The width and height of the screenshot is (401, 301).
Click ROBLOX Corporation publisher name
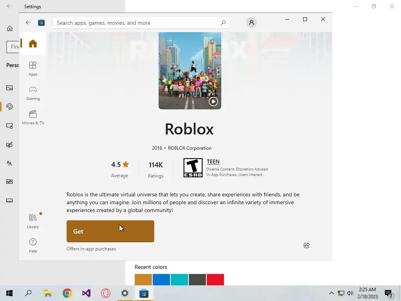190,148
